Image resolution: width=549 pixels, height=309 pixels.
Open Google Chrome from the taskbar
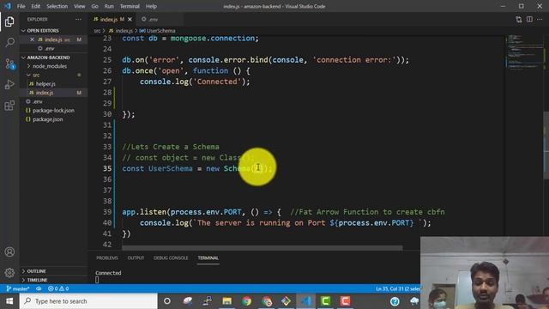tap(246, 301)
